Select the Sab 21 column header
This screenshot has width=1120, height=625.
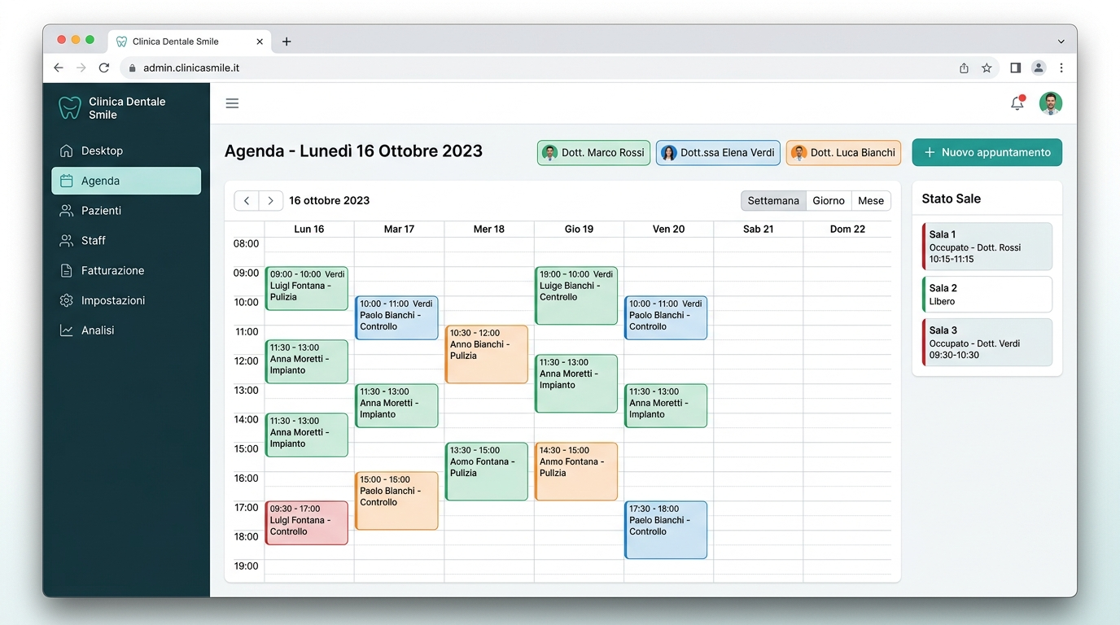[758, 229]
